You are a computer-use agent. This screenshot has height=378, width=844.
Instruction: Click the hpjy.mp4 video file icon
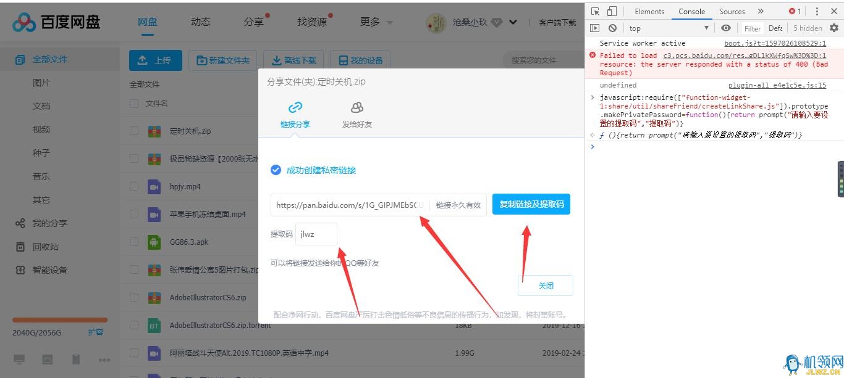coord(154,186)
